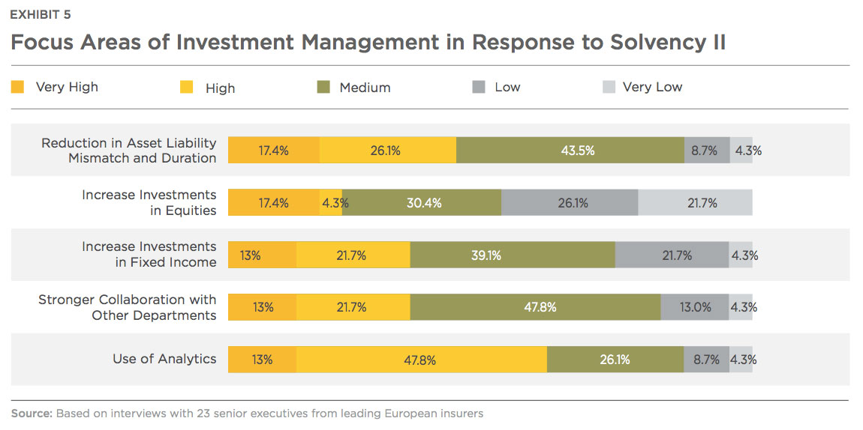Select the 13.0% Low segment for Stronger Collaboration
Screen dimensions: 863x430
click(695, 307)
